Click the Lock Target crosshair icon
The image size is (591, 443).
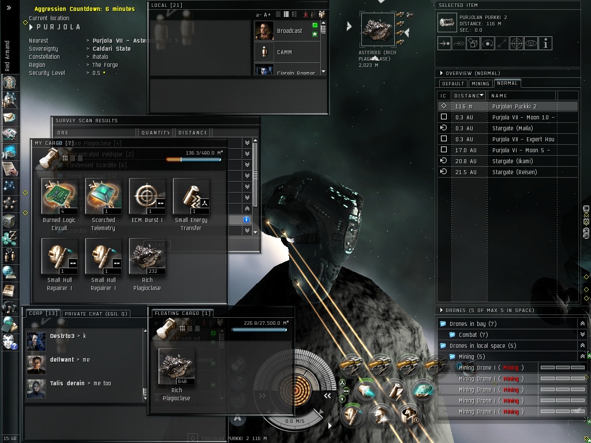(517, 43)
